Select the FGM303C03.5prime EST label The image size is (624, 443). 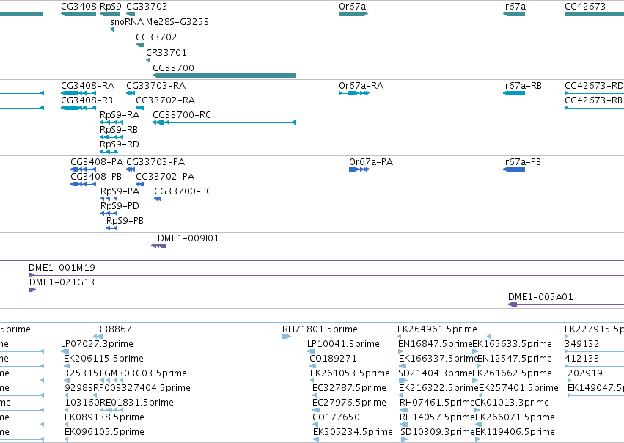point(143,373)
